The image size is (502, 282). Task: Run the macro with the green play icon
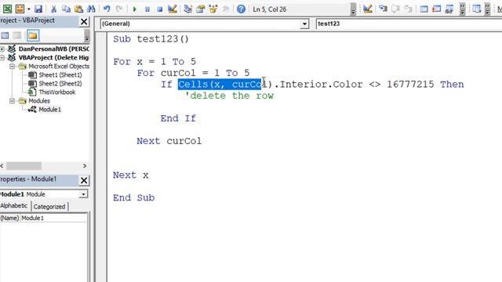pyautogui.click(x=134, y=9)
